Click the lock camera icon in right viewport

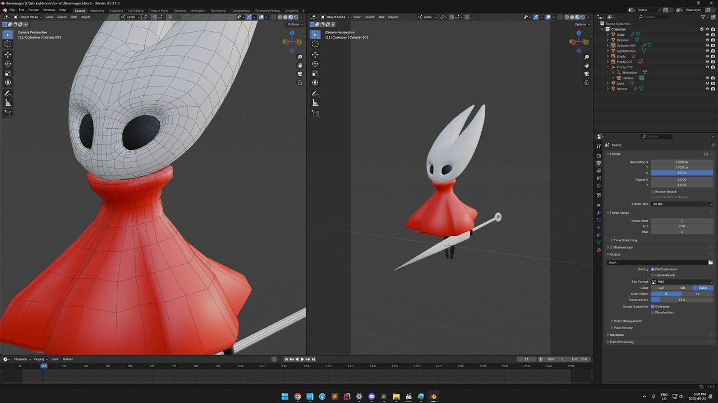click(587, 82)
